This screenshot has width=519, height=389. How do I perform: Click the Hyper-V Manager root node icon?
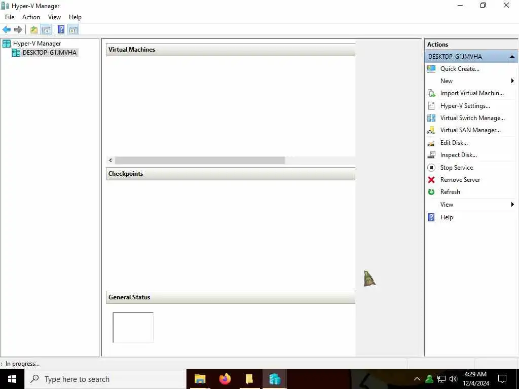[x=7, y=44]
